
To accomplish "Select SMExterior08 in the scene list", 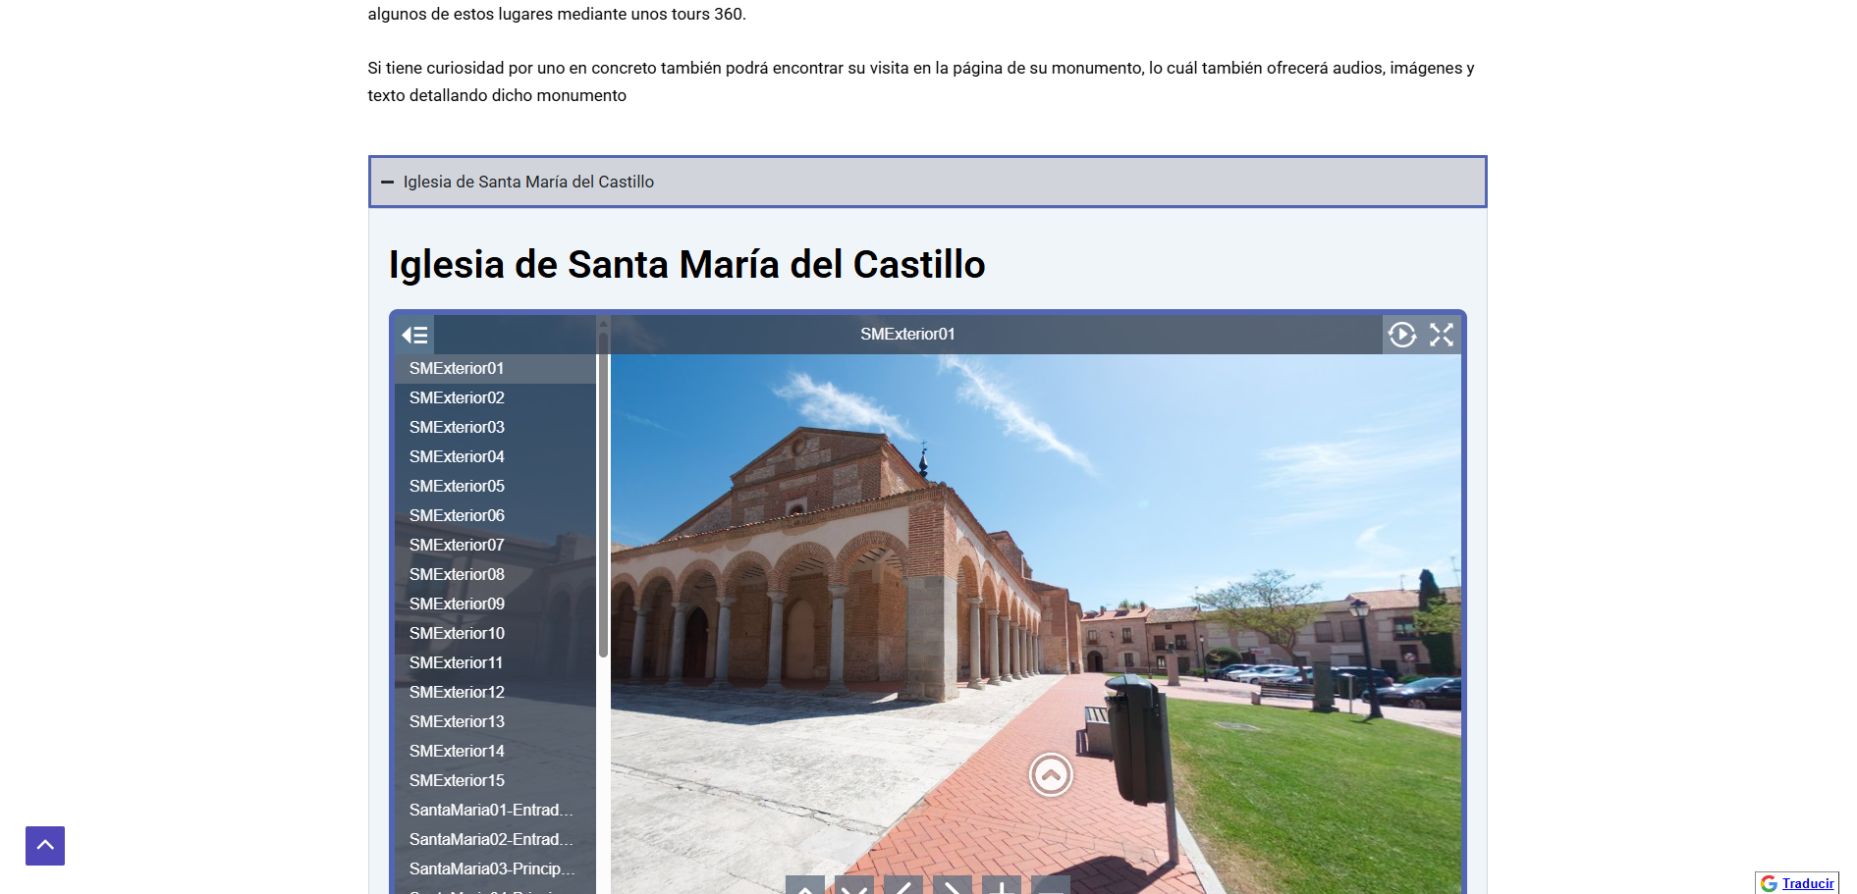I will (x=495, y=574).
